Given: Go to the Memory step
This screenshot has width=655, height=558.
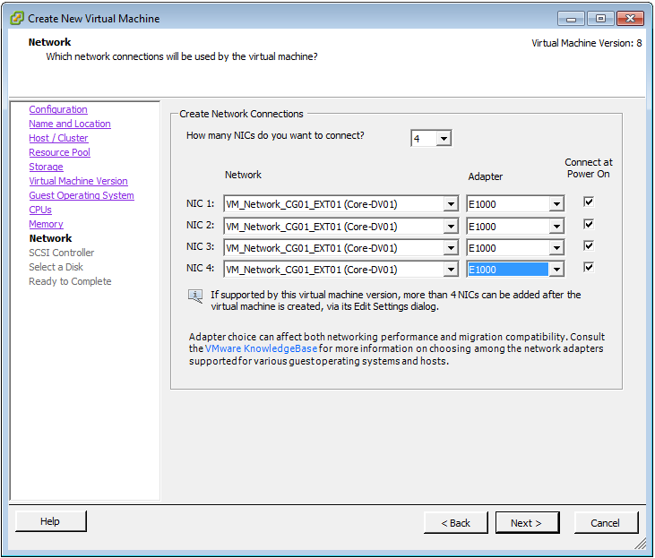Looking at the screenshot, I should click(46, 224).
